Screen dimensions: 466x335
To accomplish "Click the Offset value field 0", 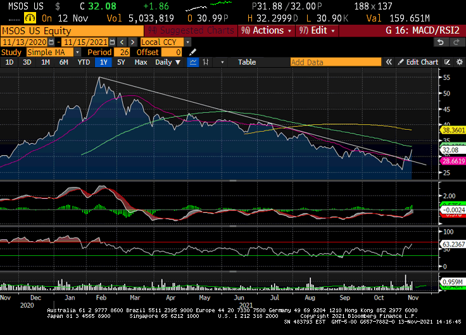I will (x=172, y=53).
